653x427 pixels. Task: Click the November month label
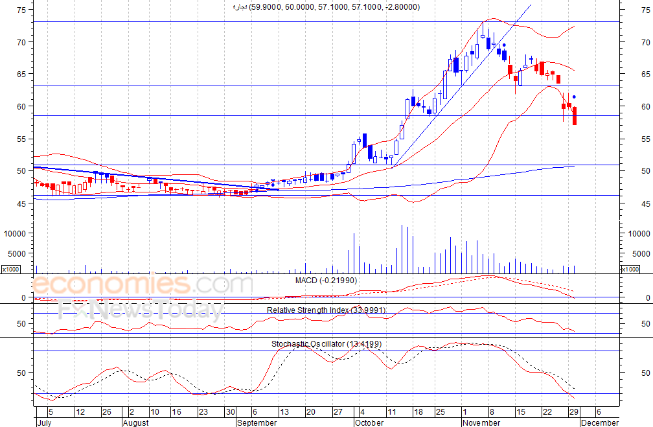(x=481, y=422)
